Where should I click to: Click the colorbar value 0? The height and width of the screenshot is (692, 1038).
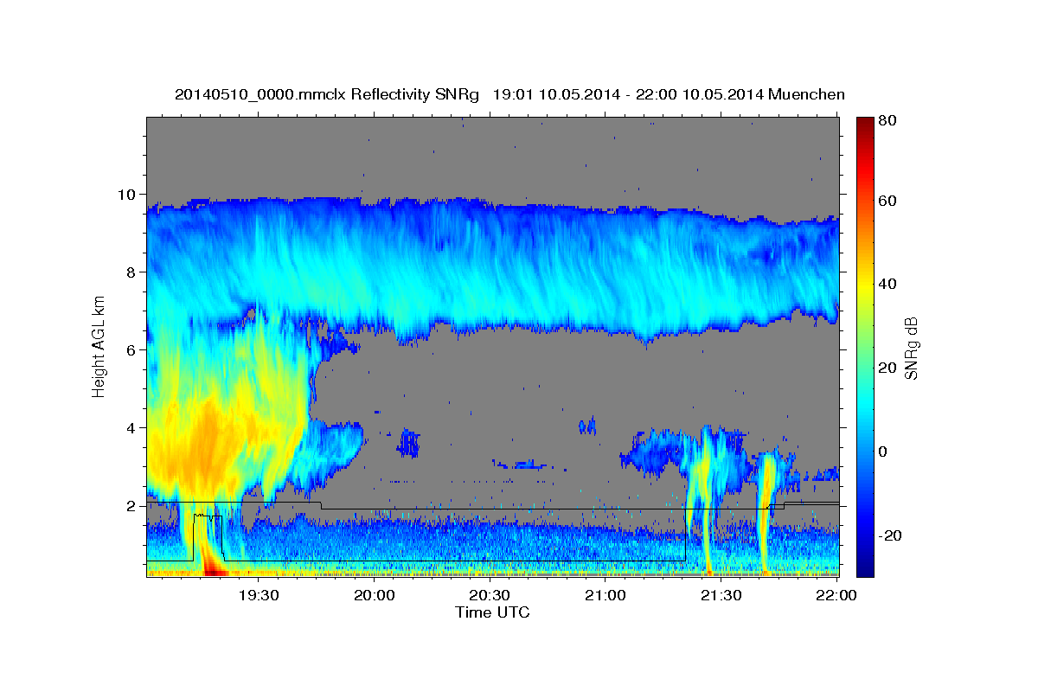click(884, 452)
